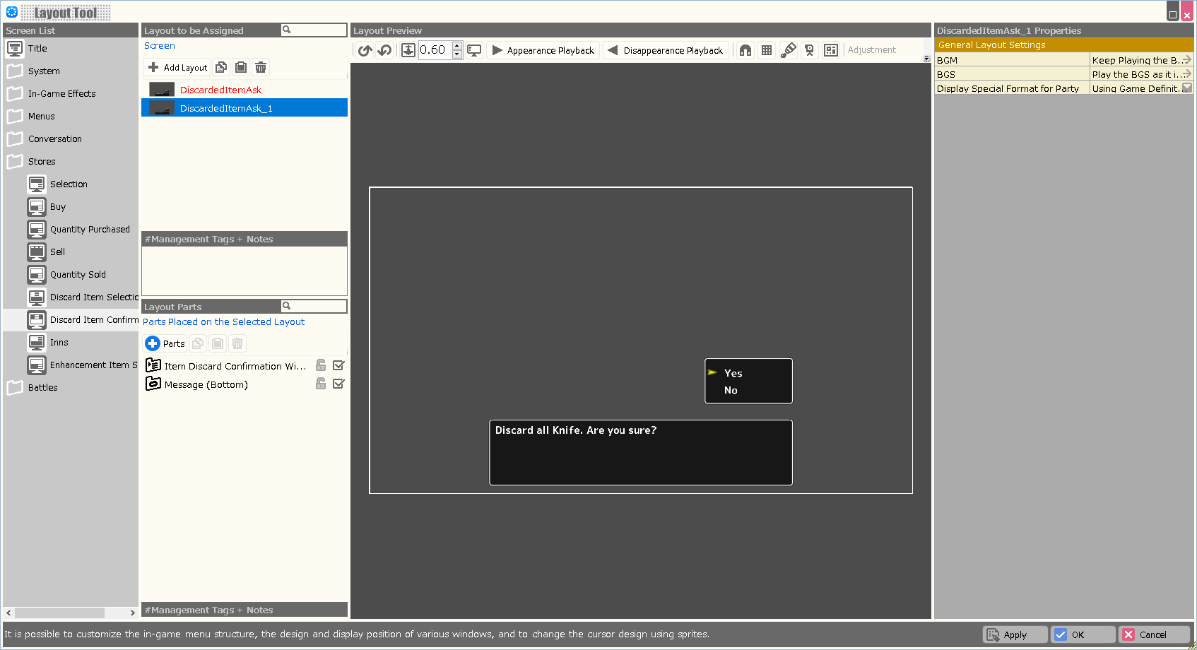The height and width of the screenshot is (650, 1197).
Task: Open the BGM setting dropdown
Action: (1186, 60)
